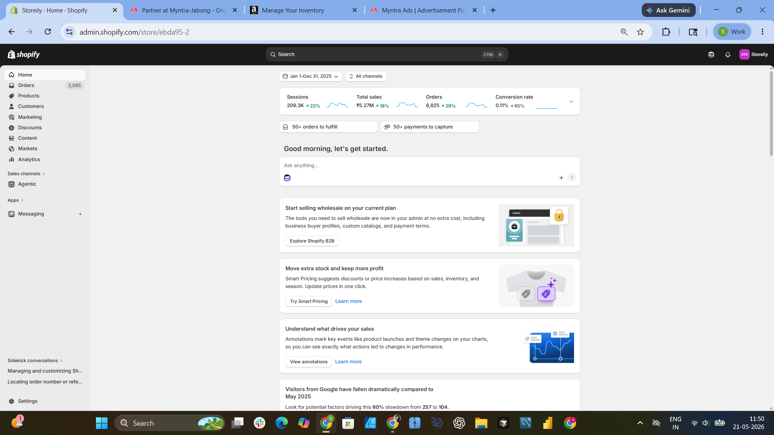
Task: Click the Shopify logo
Action: tap(24, 54)
